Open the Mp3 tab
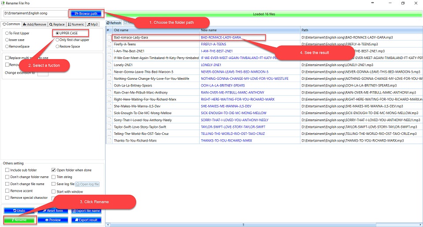 click(93, 24)
